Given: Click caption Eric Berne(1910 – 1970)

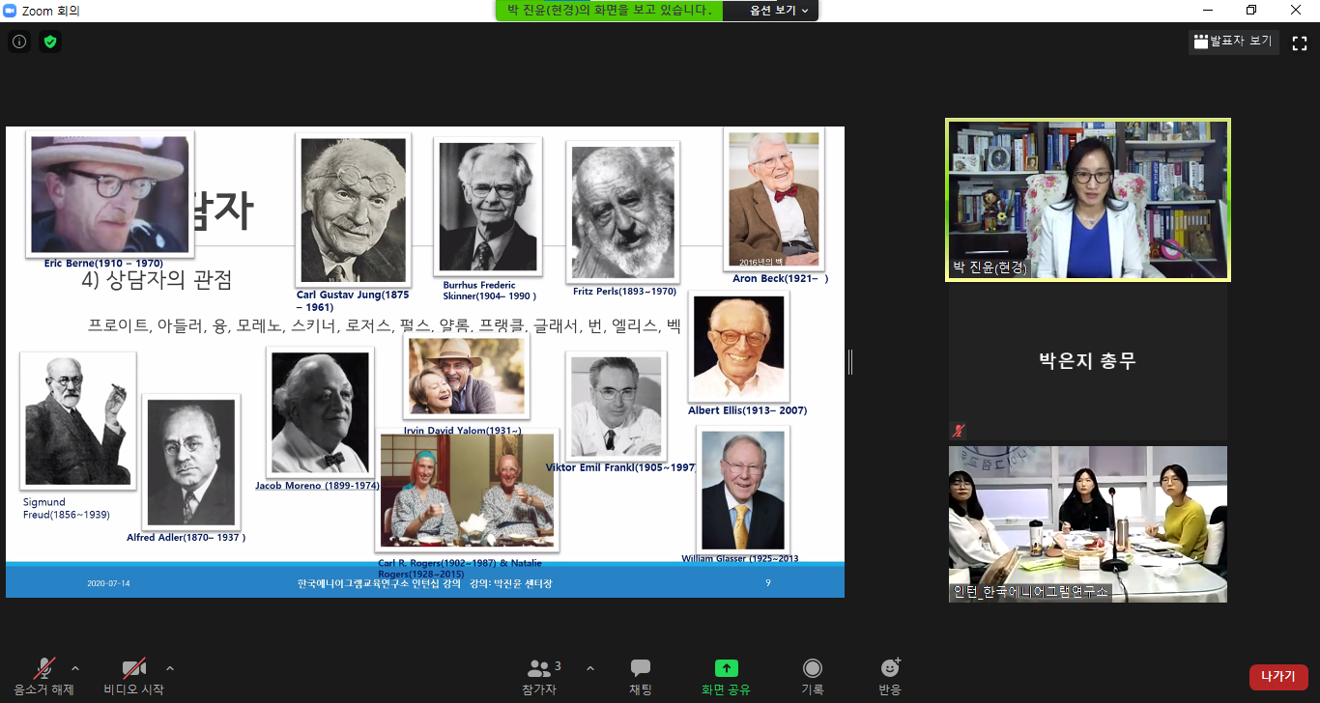Looking at the screenshot, I should coord(103,263).
